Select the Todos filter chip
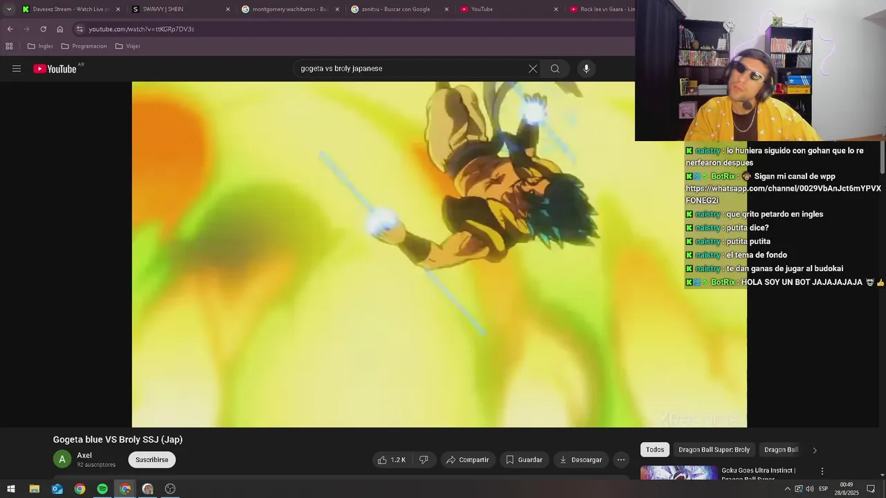 pos(655,450)
